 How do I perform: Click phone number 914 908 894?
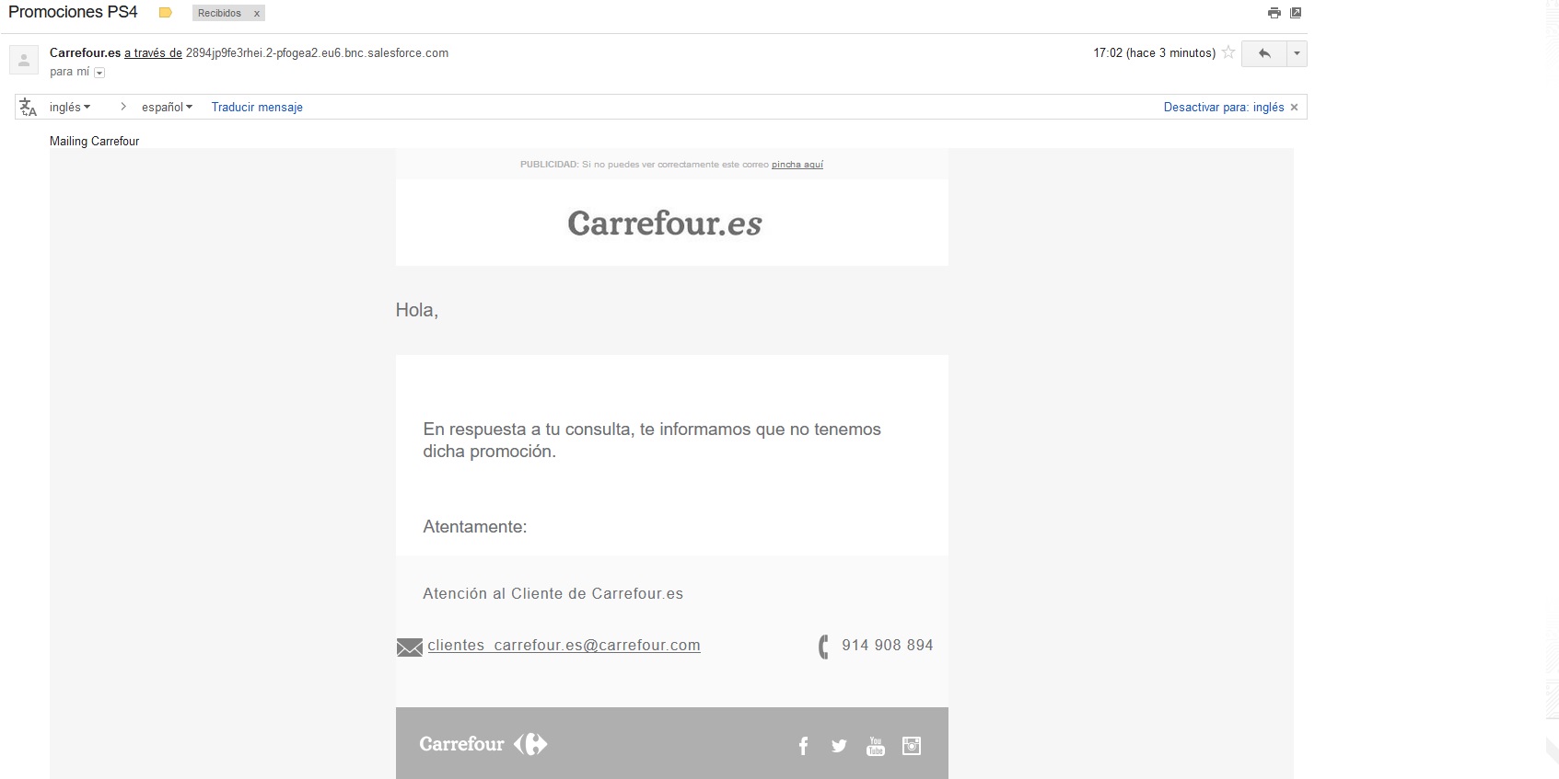(888, 646)
